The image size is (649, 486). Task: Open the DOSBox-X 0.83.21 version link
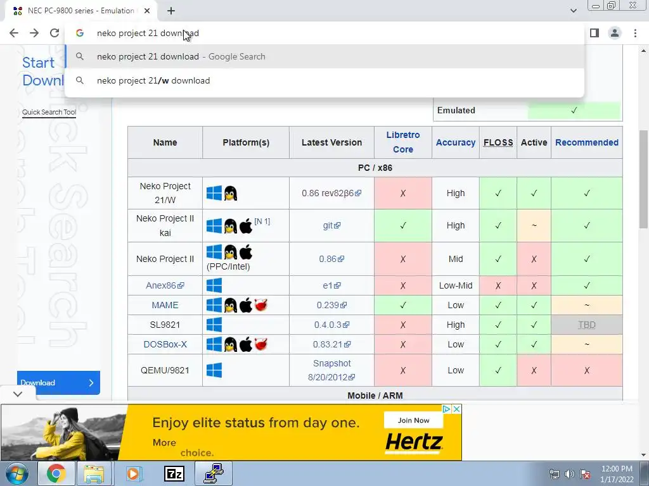tap(331, 344)
